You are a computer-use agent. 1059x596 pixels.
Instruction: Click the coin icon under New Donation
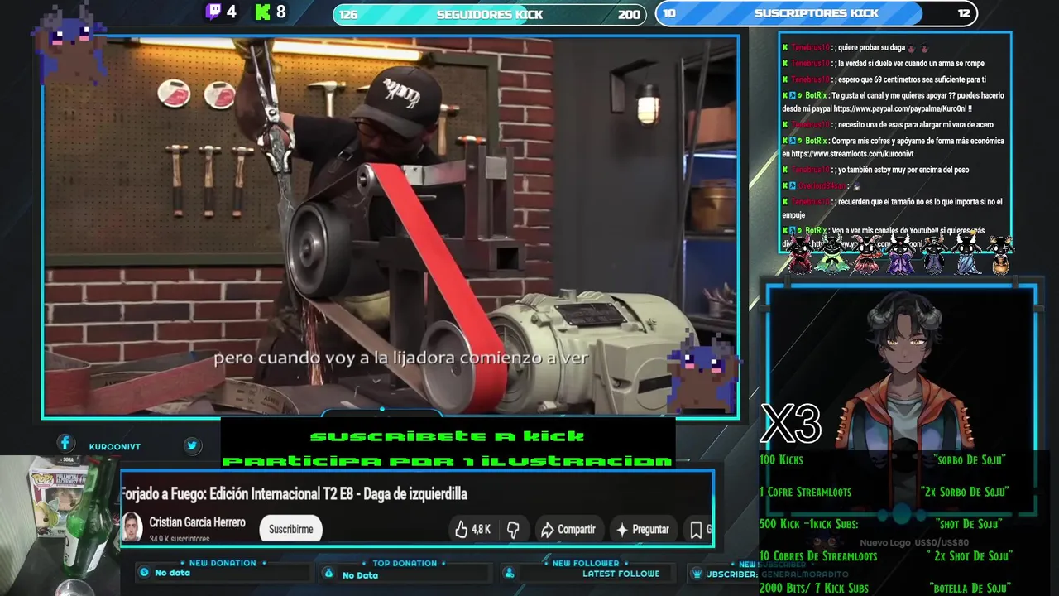[x=145, y=572]
